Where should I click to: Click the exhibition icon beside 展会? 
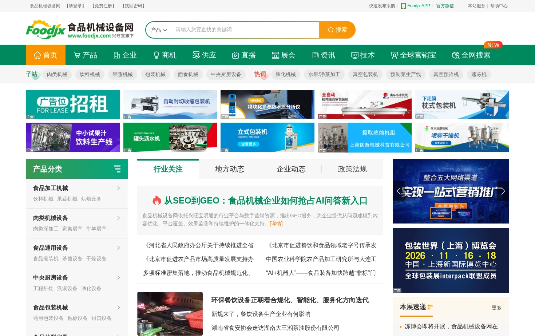(276, 55)
